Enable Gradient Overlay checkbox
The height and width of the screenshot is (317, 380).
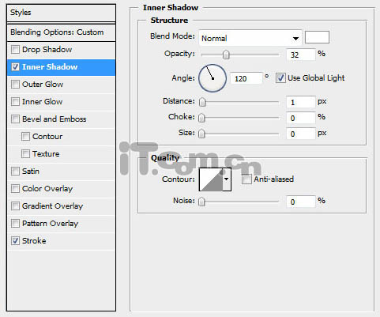point(15,206)
